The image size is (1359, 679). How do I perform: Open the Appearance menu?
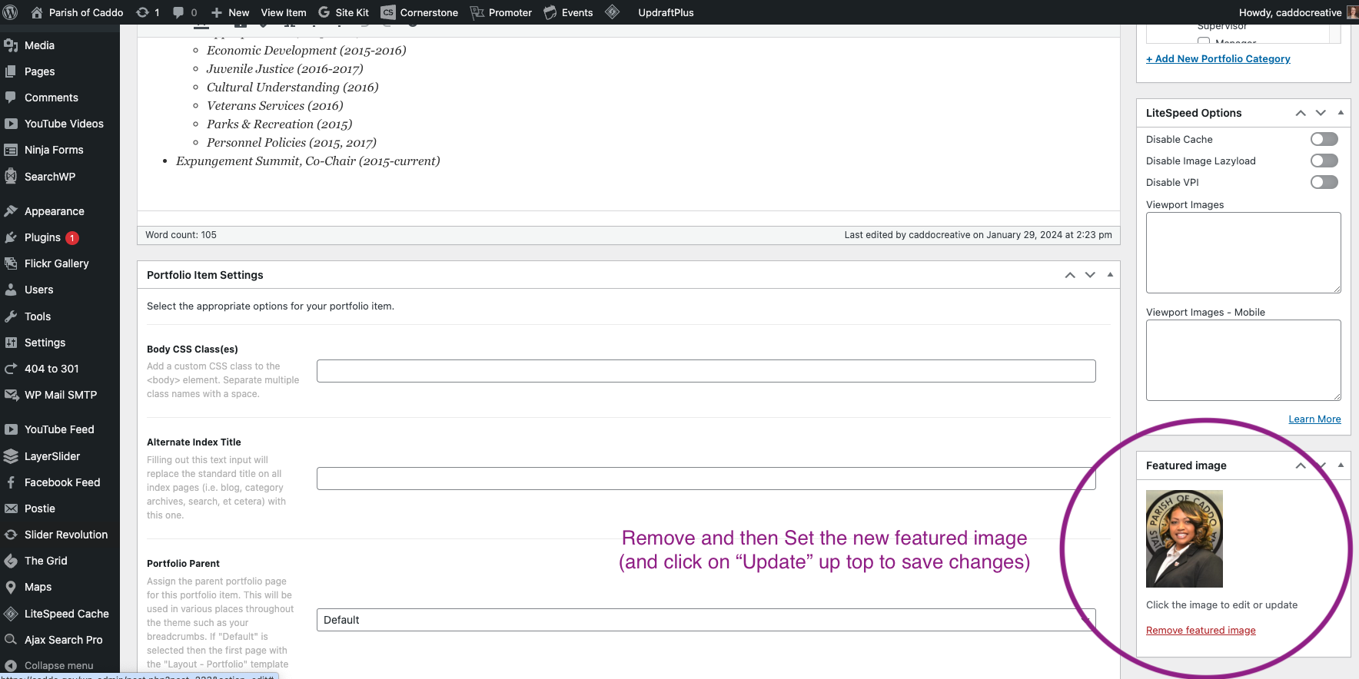pos(54,211)
